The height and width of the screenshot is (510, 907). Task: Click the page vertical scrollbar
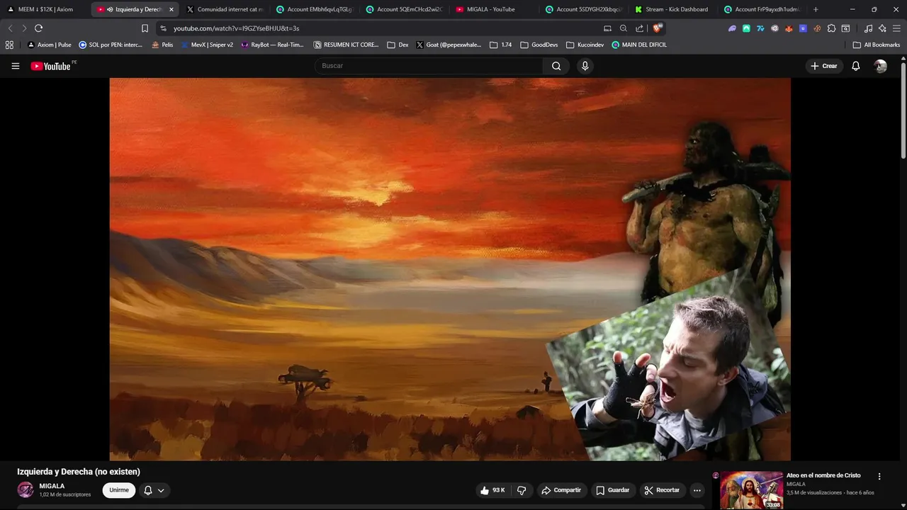(x=903, y=110)
